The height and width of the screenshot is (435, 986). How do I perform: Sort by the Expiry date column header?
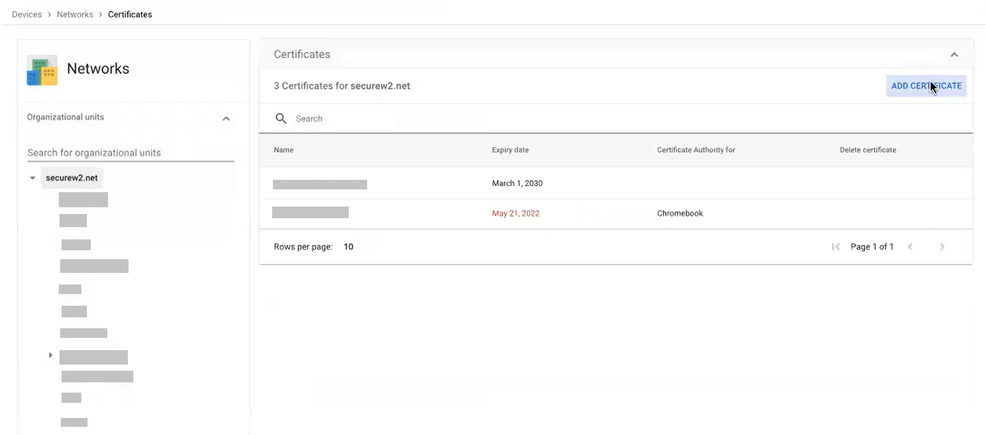point(510,150)
